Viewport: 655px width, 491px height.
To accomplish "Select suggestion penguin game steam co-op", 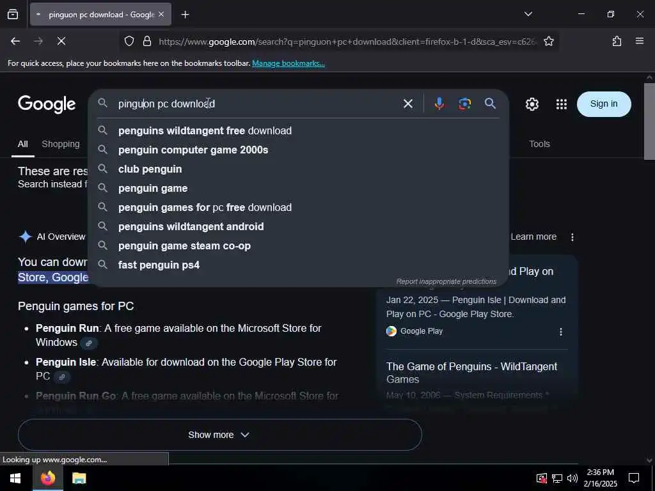I will (x=298, y=246).
